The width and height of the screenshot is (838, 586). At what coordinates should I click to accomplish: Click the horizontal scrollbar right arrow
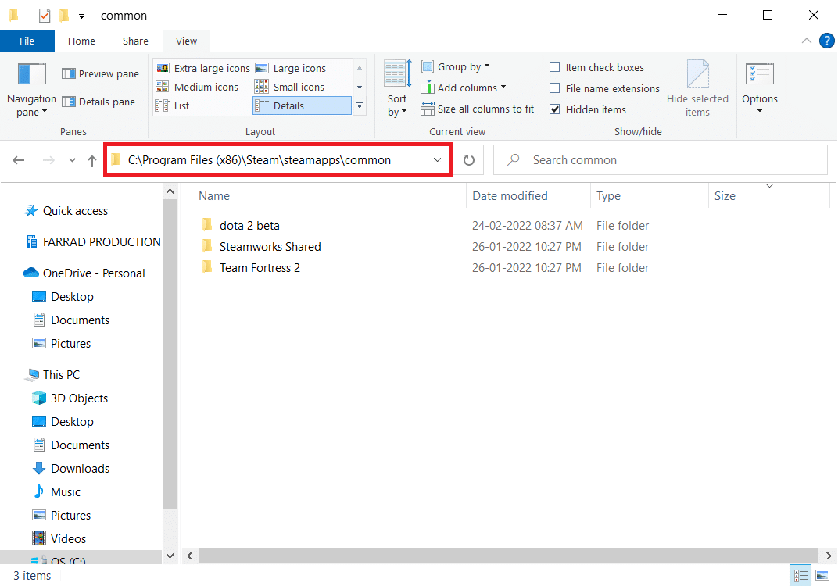[x=829, y=556]
